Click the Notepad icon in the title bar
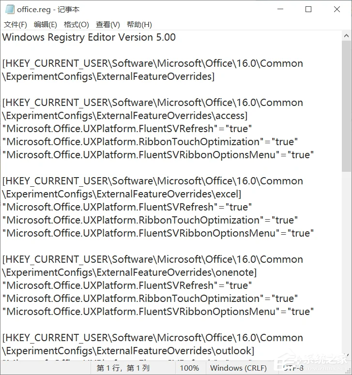352x375 pixels. [x=8, y=9]
